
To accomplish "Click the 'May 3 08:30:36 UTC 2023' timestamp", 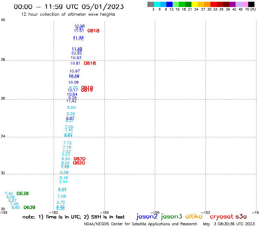I will pyautogui.click(x=229, y=224).
